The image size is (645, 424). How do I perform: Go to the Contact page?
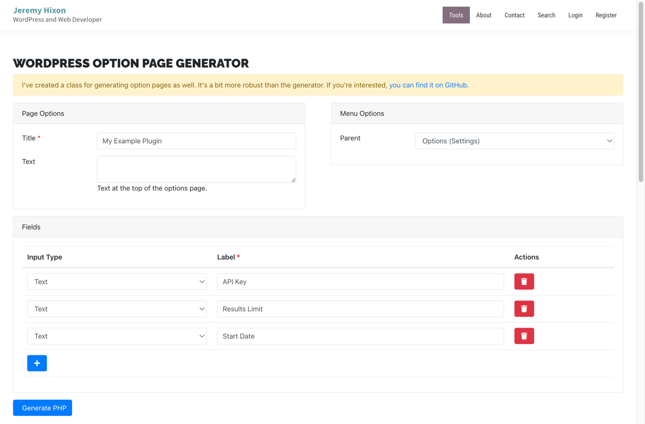tap(514, 15)
